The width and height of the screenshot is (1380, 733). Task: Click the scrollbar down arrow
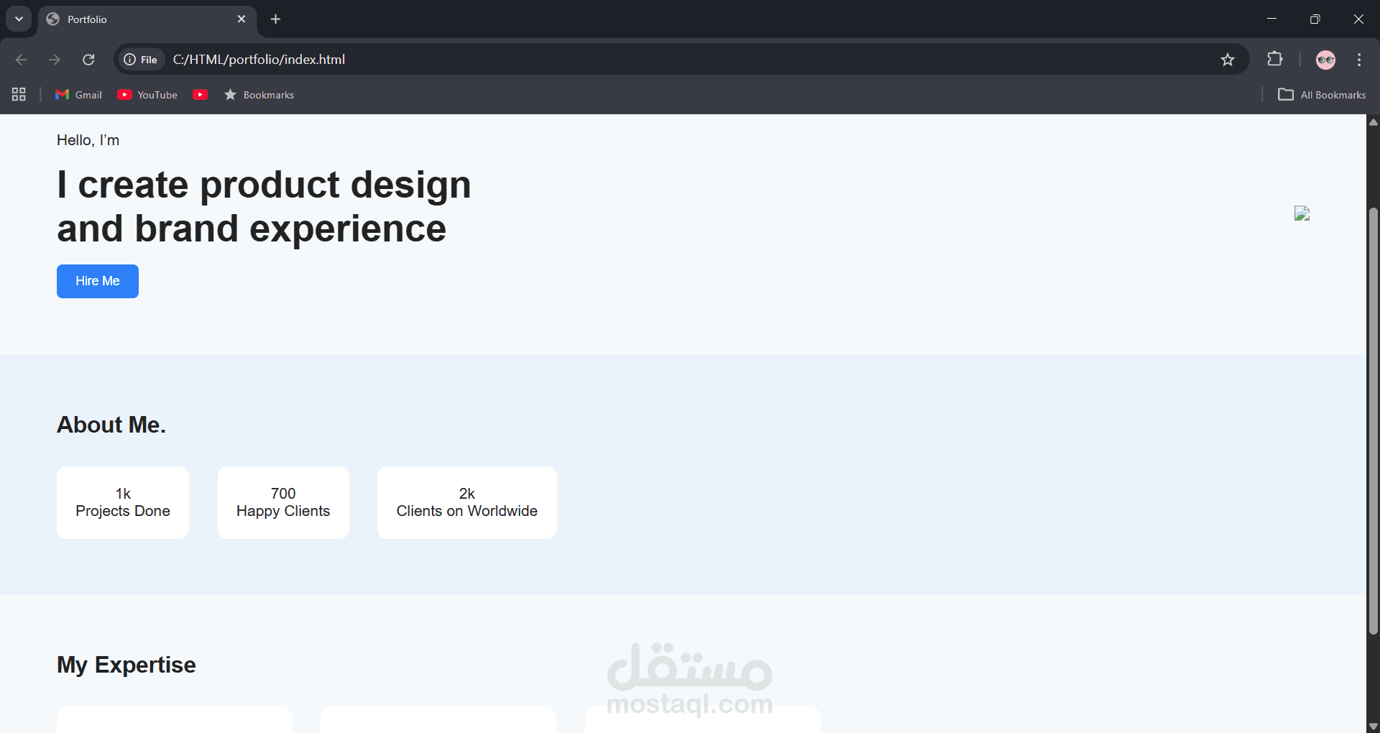click(1373, 725)
